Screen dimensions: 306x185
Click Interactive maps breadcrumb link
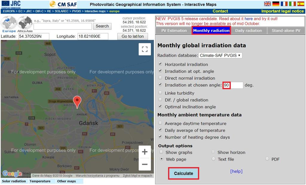(95, 11)
